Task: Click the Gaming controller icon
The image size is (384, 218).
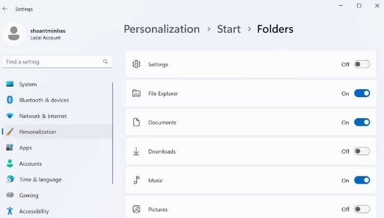Action: pyautogui.click(x=10, y=195)
